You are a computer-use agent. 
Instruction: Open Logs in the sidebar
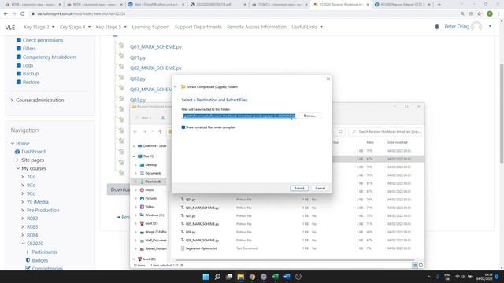coord(28,65)
